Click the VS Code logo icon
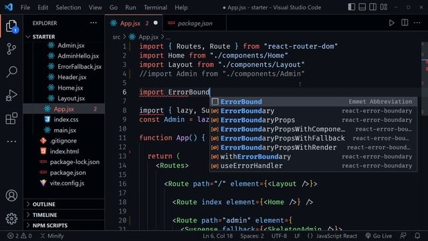 [9, 7]
